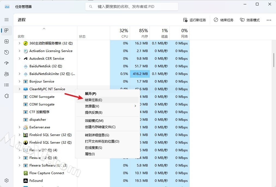
Task: Select the 416.2 MB memory cell
Action: point(140,74)
